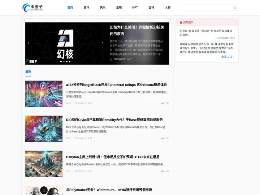Open the Babylon pyramid city thumbnail
Viewport: 260px width, 195px height.
click(x=44, y=164)
